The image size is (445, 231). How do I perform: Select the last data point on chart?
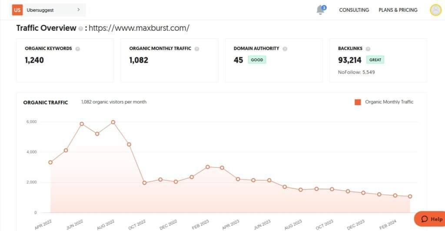pyautogui.click(x=410, y=196)
